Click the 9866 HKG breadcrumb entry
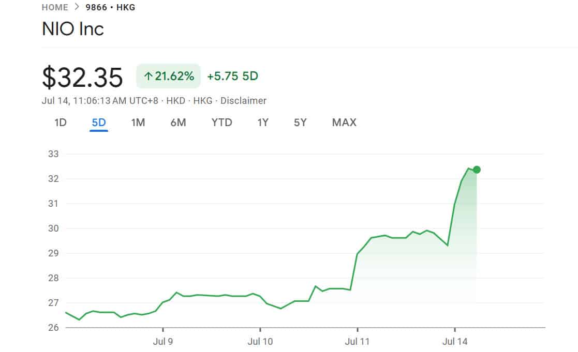 click(110, 7)
